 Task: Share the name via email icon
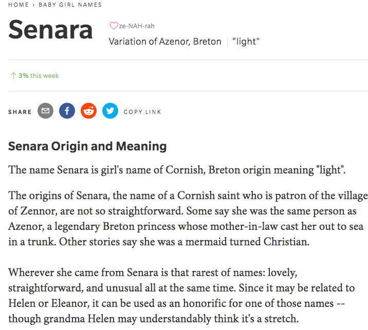(x=46, y=111)
